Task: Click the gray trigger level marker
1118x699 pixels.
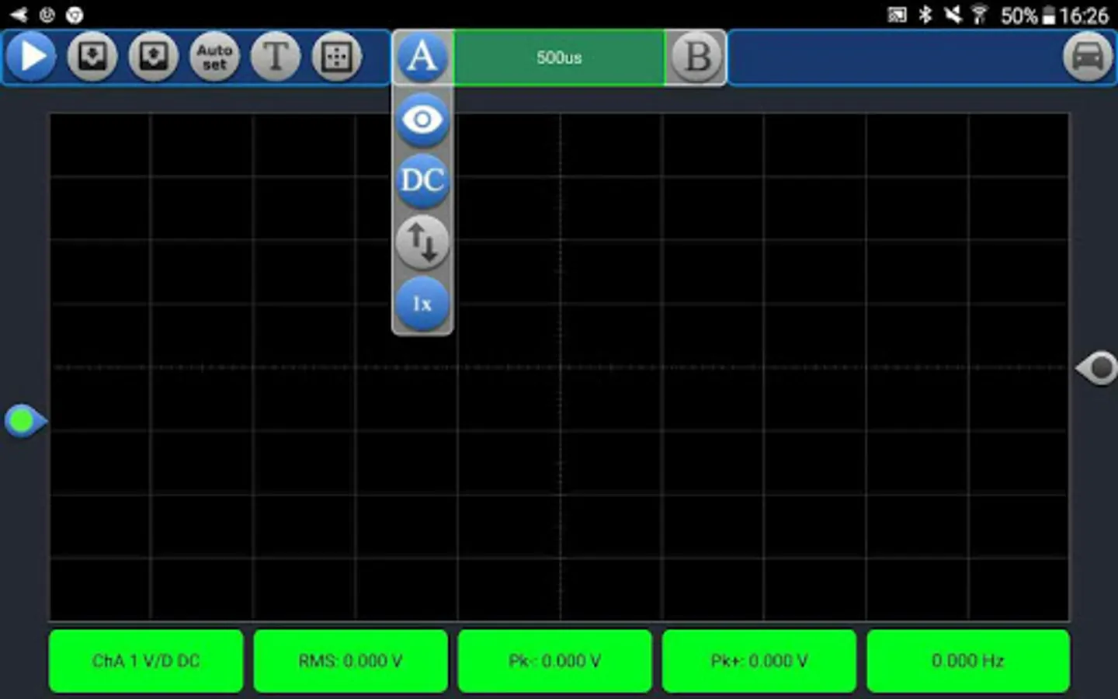Action: tap(1097, 368)
